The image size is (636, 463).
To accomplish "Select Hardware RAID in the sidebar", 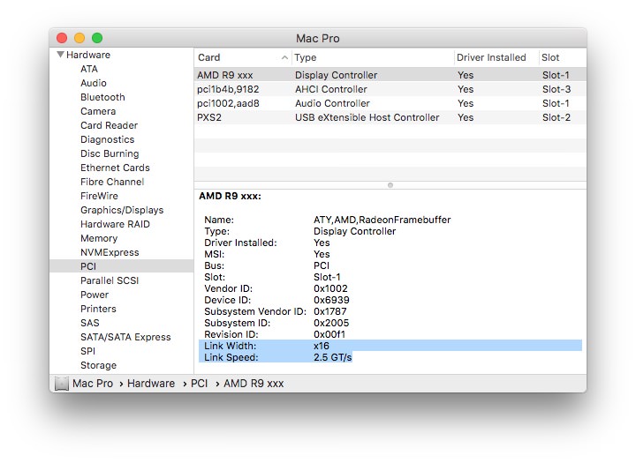I will click(x=115, y=224).
